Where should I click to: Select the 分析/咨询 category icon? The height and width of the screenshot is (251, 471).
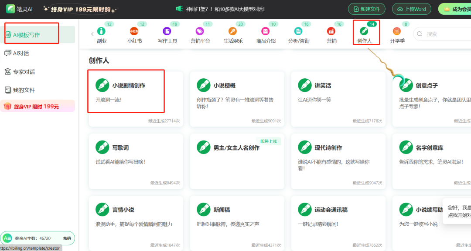click(298, 30)
